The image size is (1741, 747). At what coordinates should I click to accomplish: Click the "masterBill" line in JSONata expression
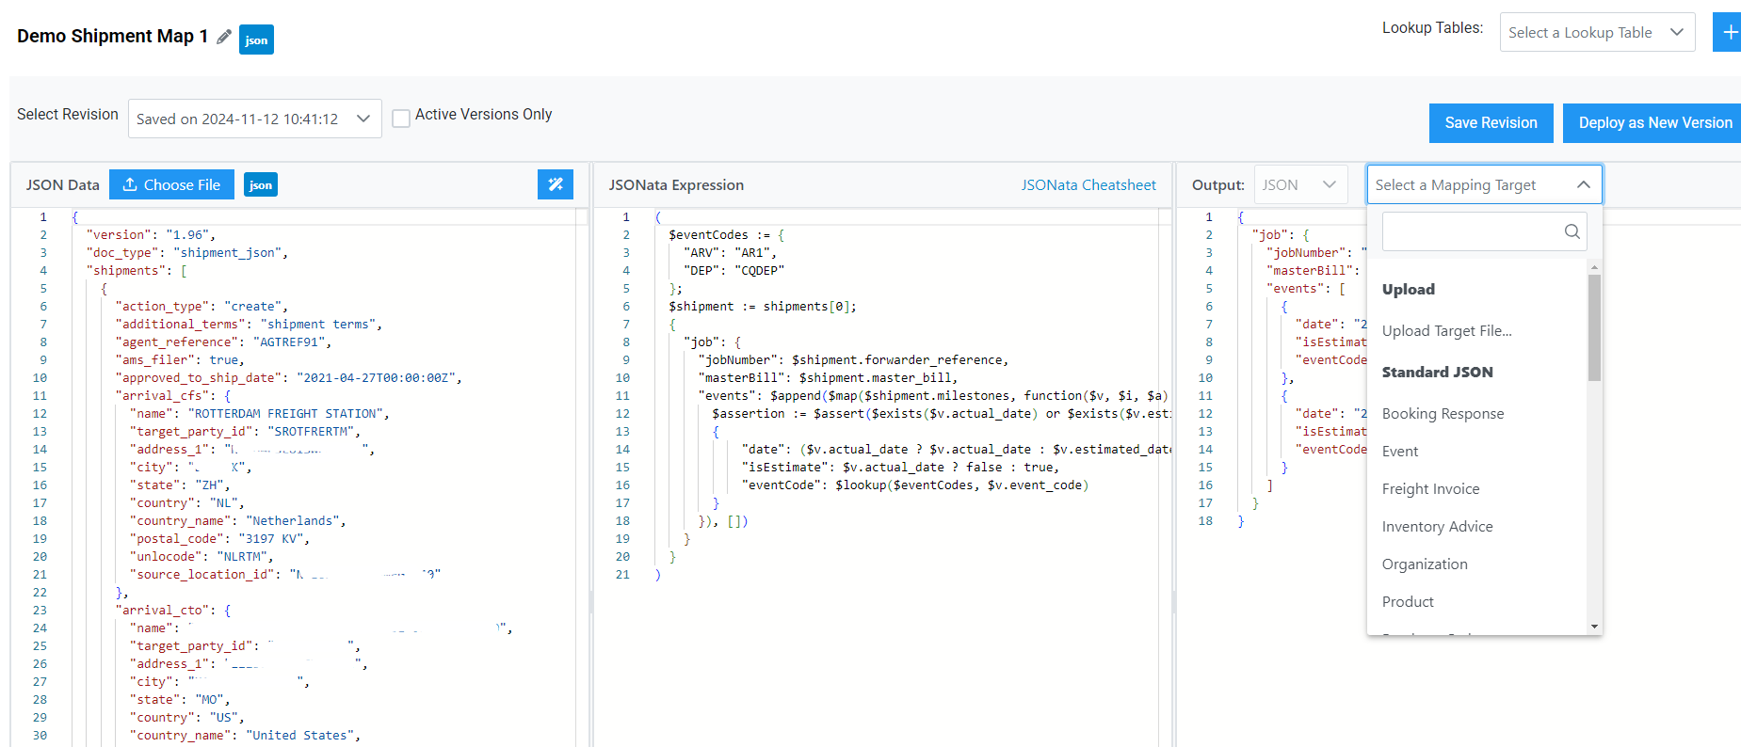828,378
